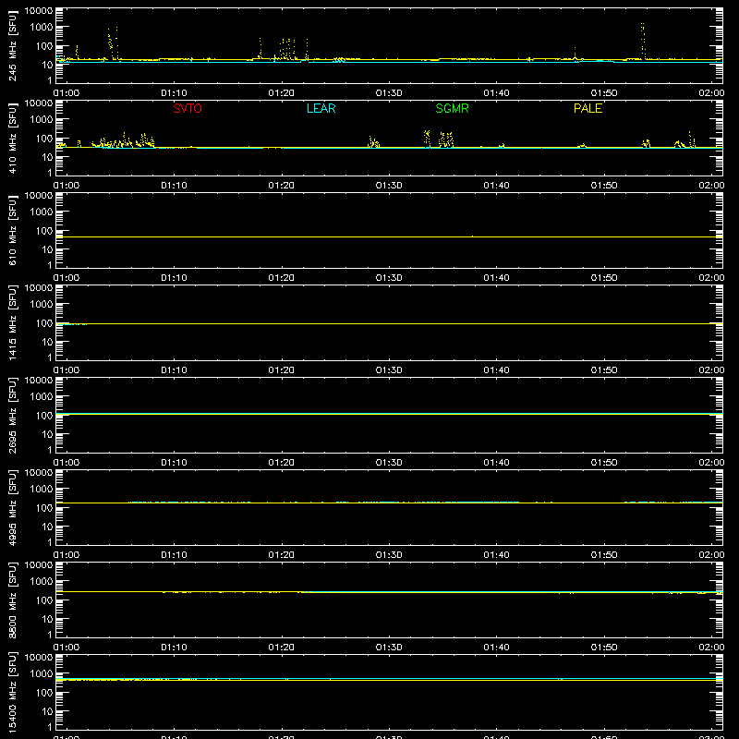
Task: Click 01:00 below the 610 MHz panel
Action: click(x=67, y=278)
